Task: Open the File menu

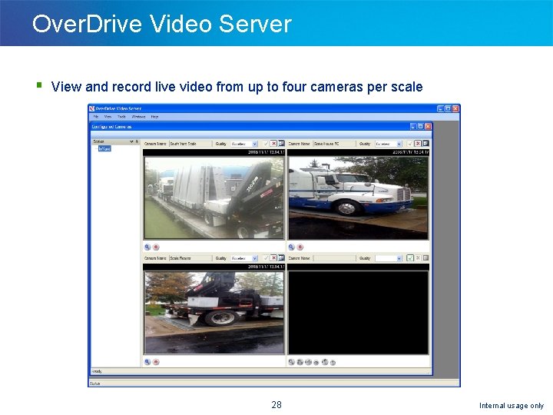Action: coord(96,117)
